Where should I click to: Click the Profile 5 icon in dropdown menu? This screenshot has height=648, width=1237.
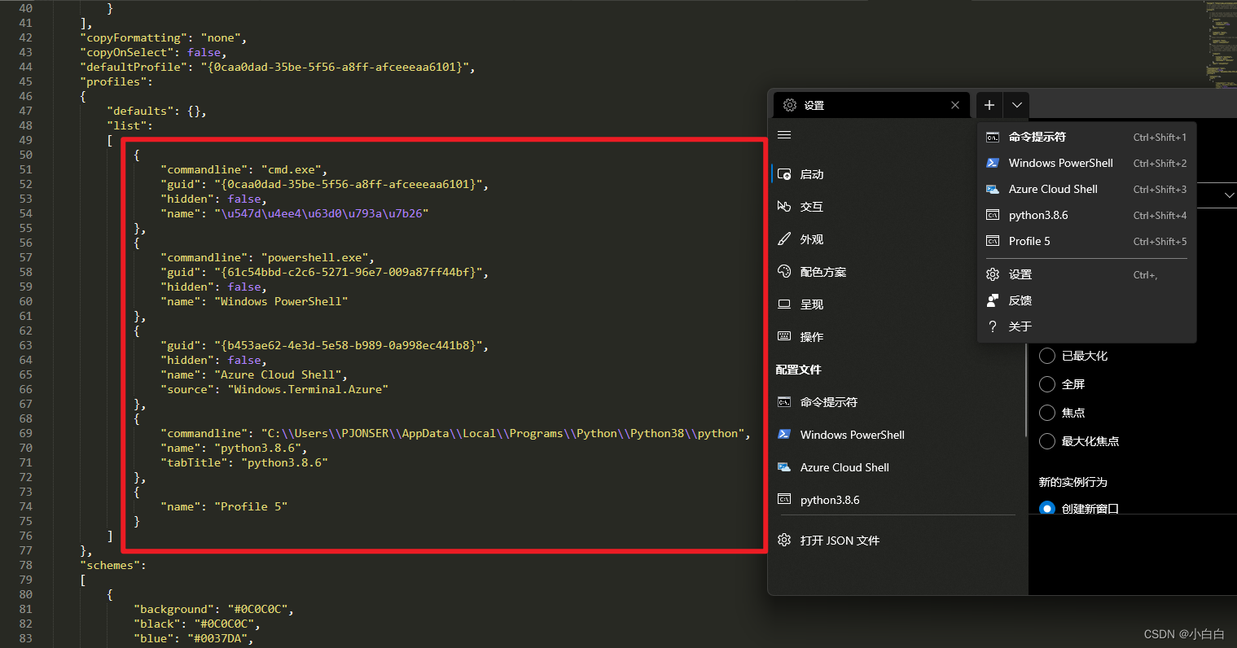point(993,241)
